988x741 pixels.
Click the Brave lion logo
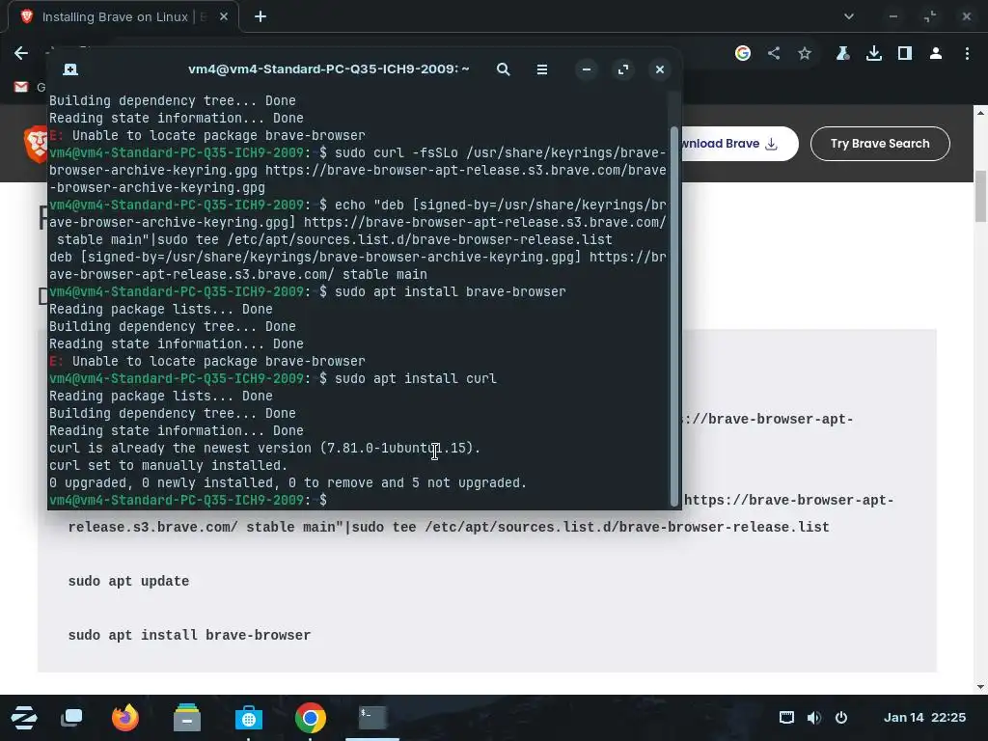coord(37,144)
